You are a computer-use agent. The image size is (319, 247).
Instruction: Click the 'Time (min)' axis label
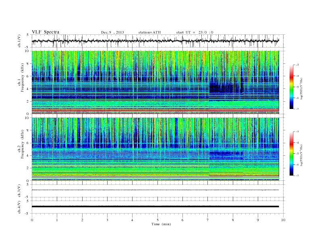coord(161,224)
